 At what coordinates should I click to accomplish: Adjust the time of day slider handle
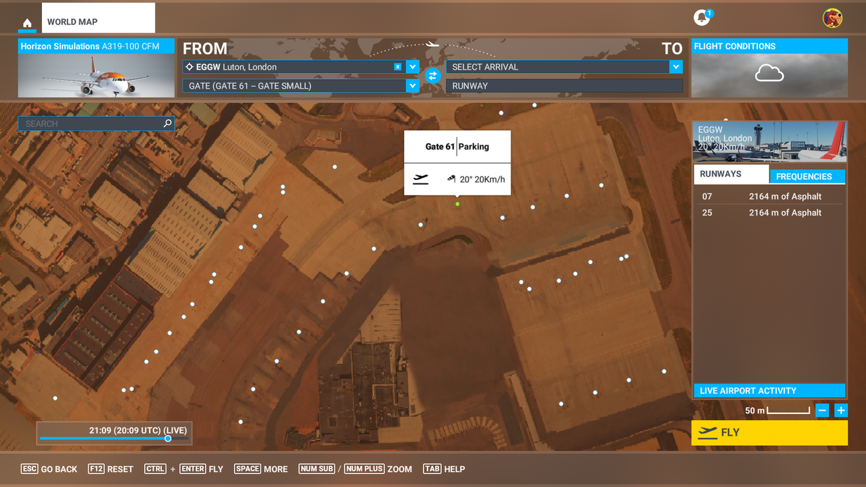point(168,438)
